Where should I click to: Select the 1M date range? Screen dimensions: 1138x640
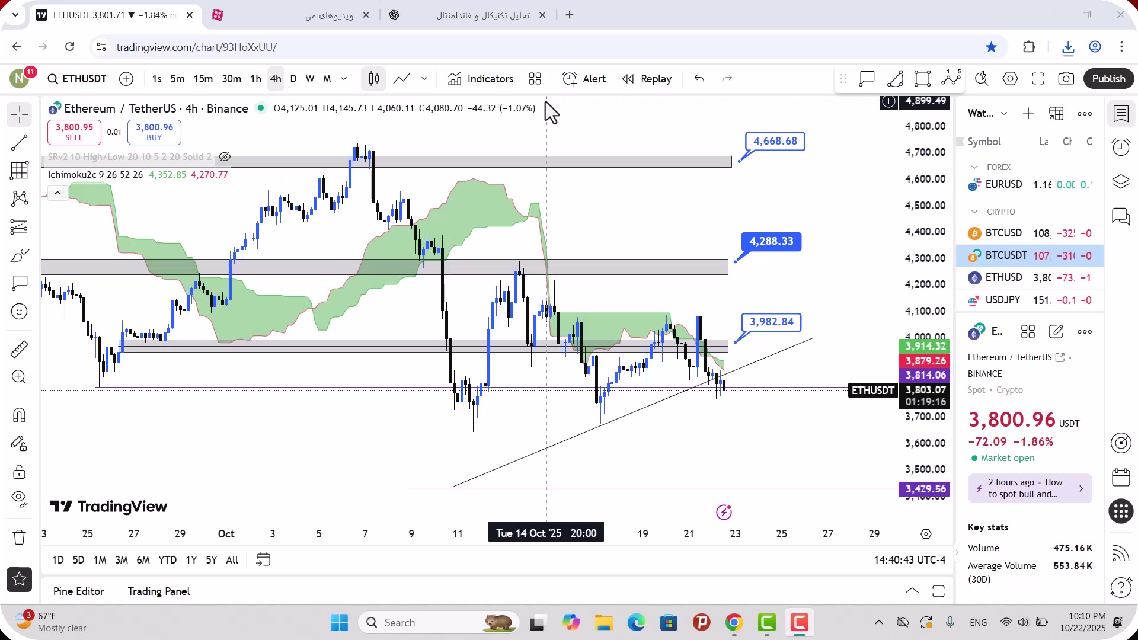(100, 560)
